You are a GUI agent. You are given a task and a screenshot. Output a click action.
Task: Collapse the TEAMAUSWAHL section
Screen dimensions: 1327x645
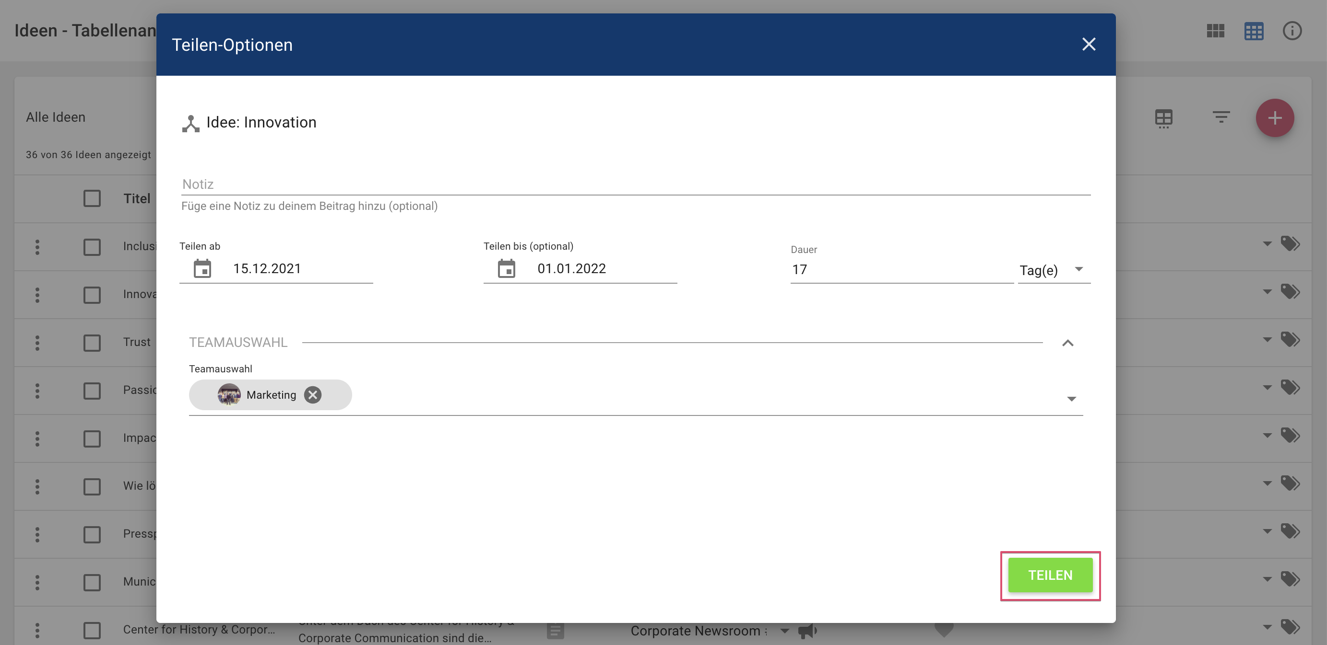click(x=1068, y=343)
